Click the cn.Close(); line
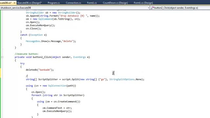The height and width of the screenshot is (118, 210). (x=33, y=29)
